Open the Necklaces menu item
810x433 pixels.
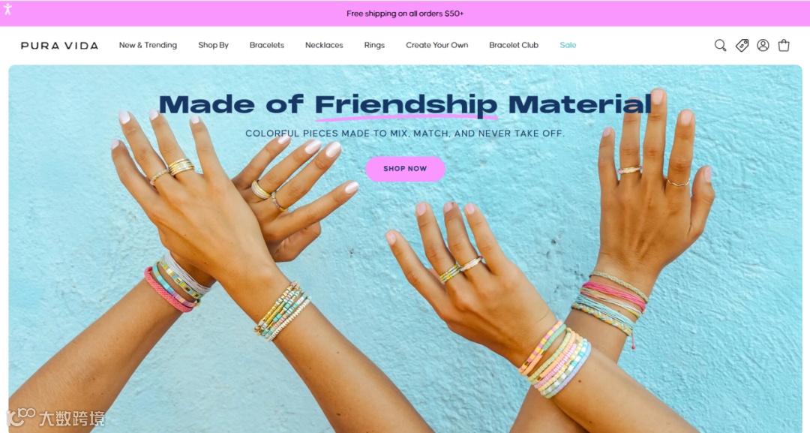(x=324, y=45)
